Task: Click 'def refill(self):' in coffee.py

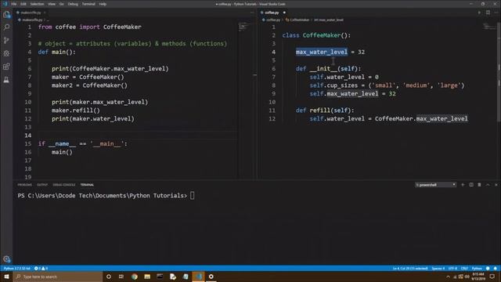Action: pos(325,110)
